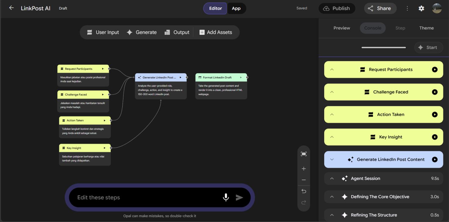Viewport: 449px width, 222px height.
Task: Open the Preview tab
Action: (342, 28)
